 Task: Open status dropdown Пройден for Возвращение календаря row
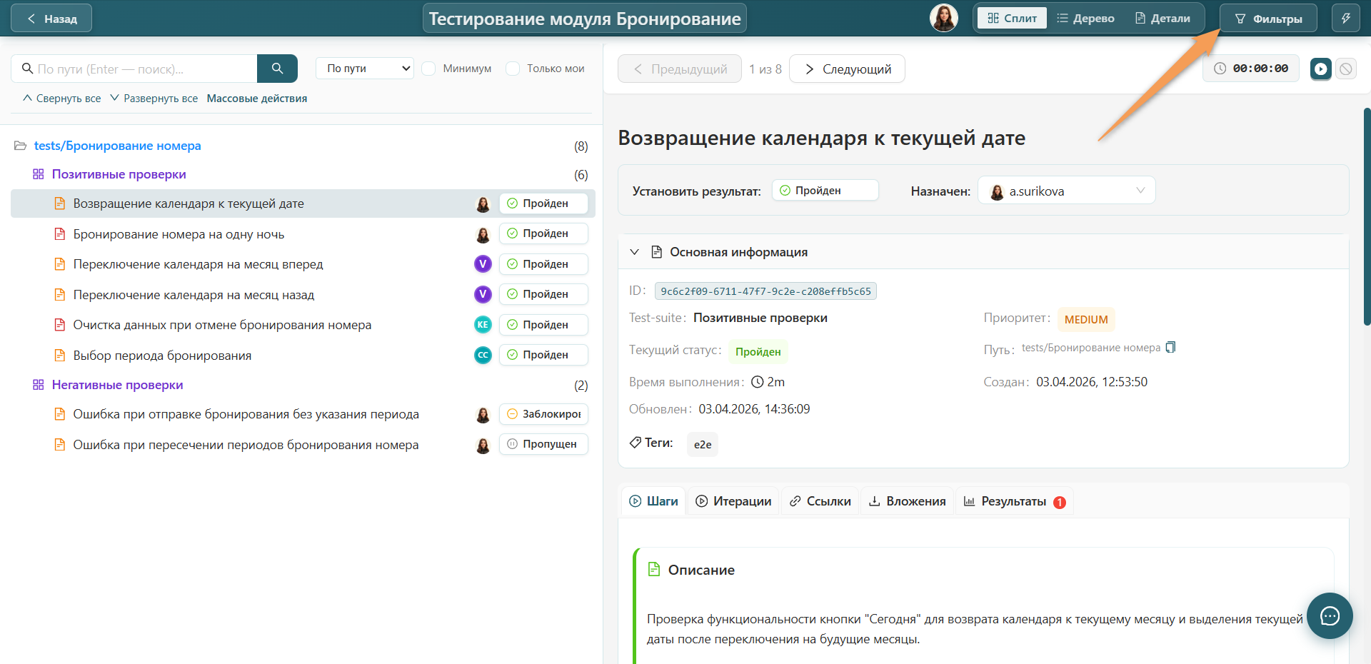click(x=543, y=203)
